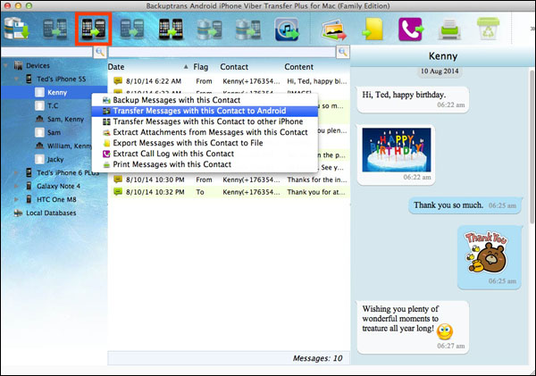Click the smiley emoji in the chat message
The height and width of the screenshot is (376, 536).
(445, 330)
